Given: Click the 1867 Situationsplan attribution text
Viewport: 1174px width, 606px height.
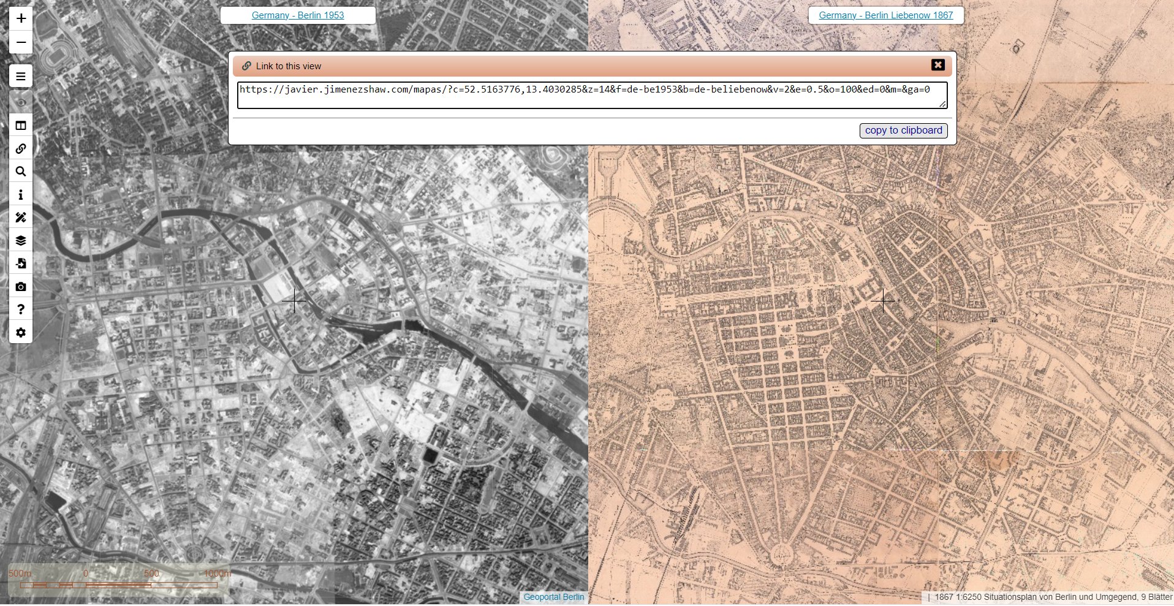Looking at the screenshot, I should tap(1053, 597).
